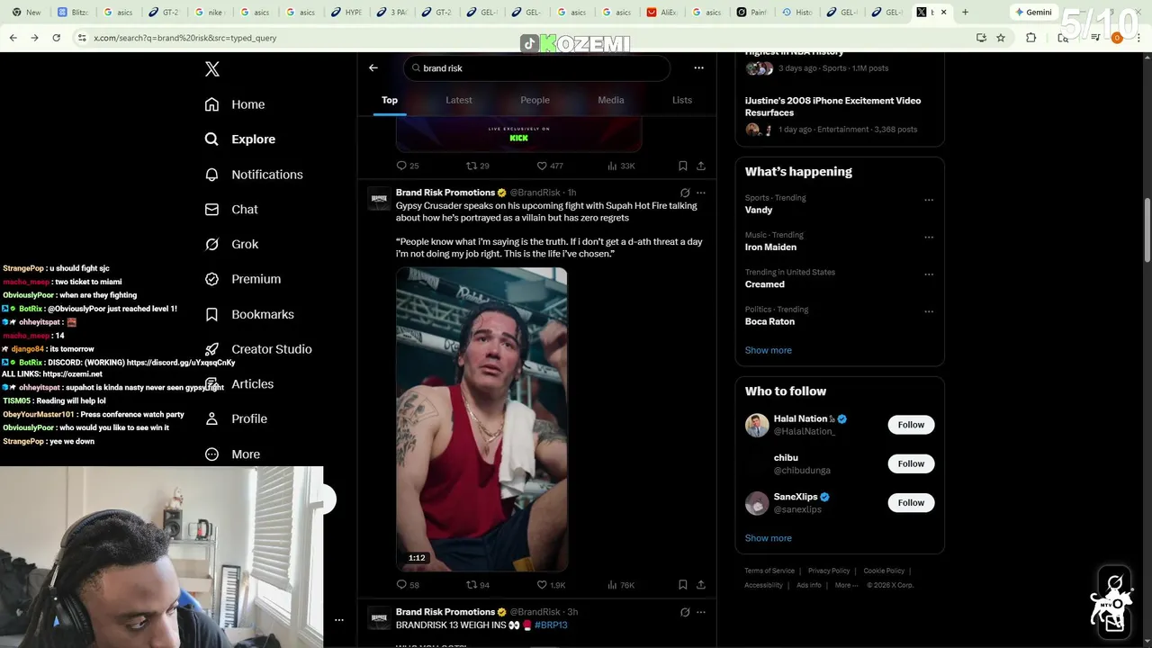Open more options for Creamed trend

(x=929, y=274)
